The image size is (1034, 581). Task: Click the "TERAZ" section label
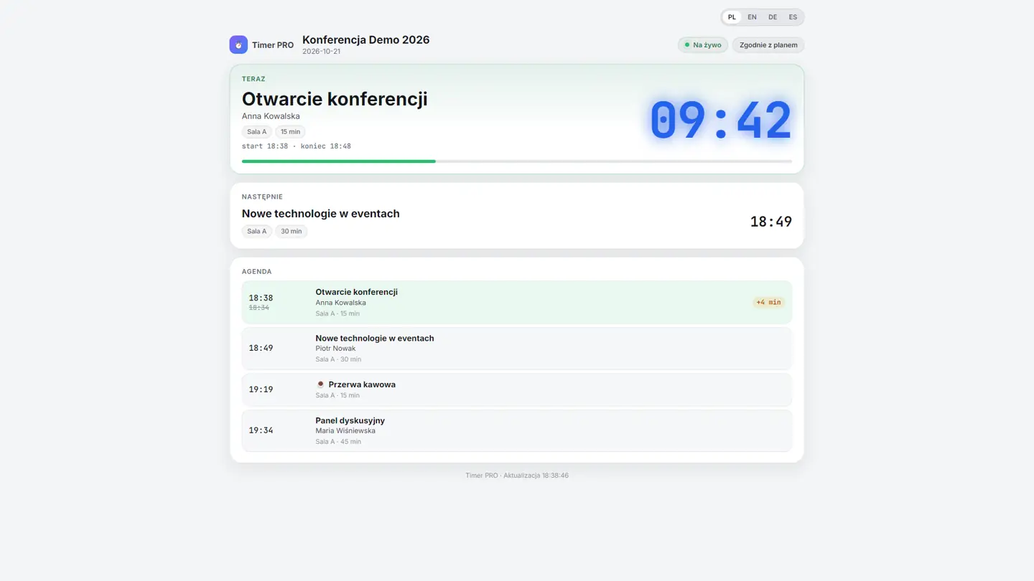(x=253, y=79)
